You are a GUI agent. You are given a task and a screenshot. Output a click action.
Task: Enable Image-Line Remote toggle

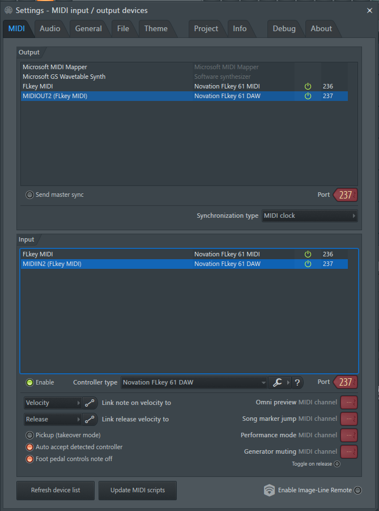(357, 490)
